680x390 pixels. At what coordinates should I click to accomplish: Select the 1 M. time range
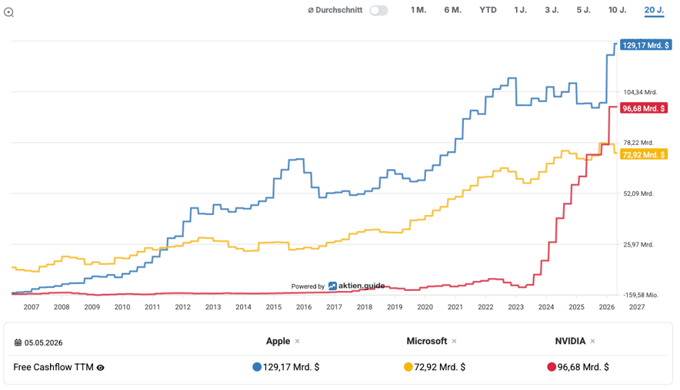pyautogui.click(x=418, y=10)
